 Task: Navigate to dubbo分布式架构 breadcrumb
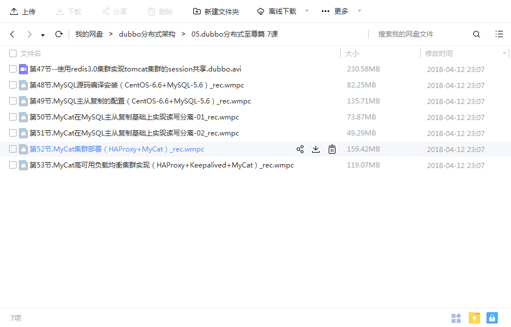pos(147,34)
